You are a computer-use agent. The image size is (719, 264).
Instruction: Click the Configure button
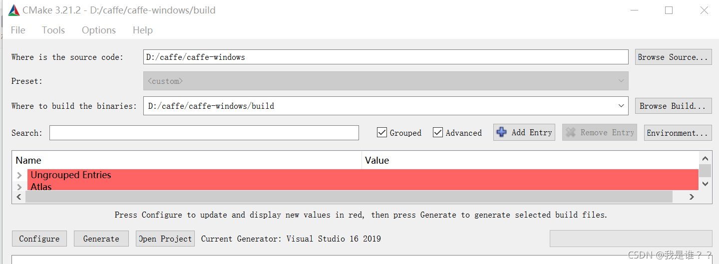point(39,239)
